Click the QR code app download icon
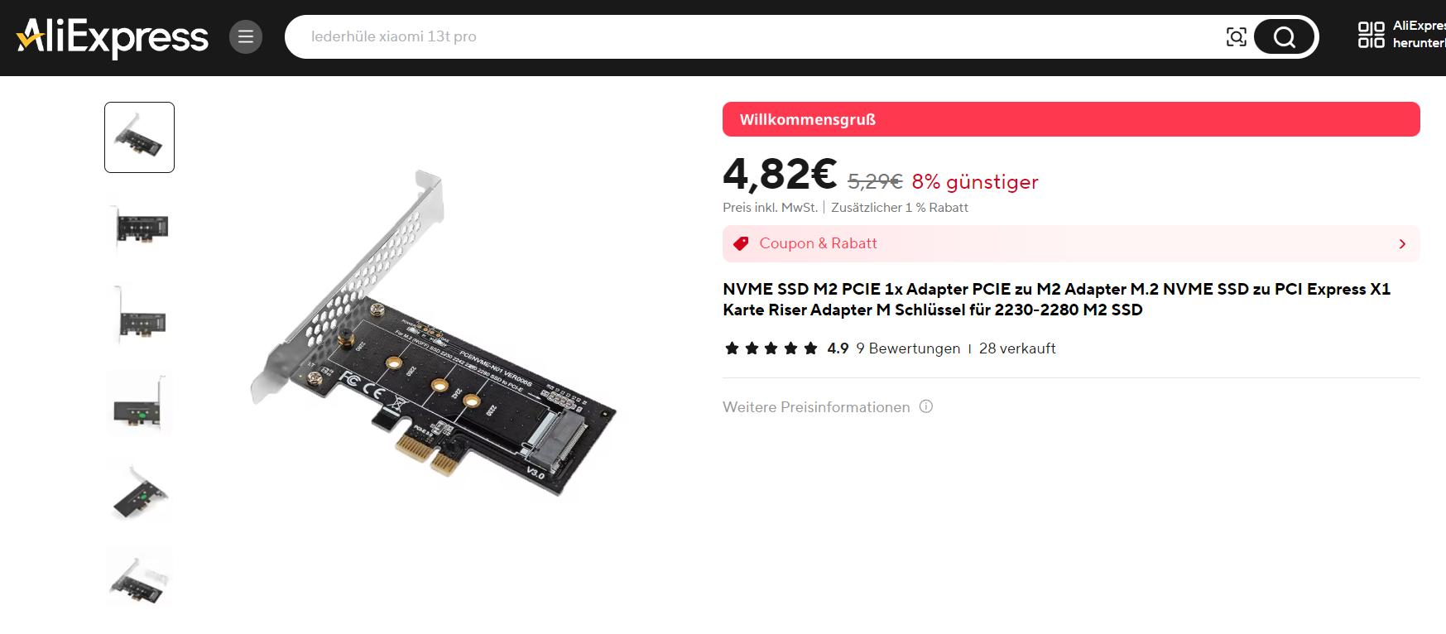This screenshot has height=634, width=1446. pyautogui.click(x=1372, y=35)
